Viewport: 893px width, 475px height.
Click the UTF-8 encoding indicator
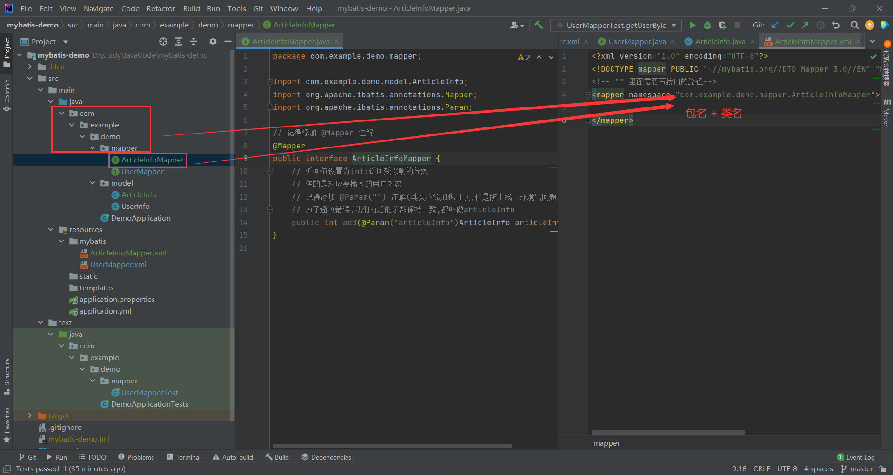click(x=787, y=469)
